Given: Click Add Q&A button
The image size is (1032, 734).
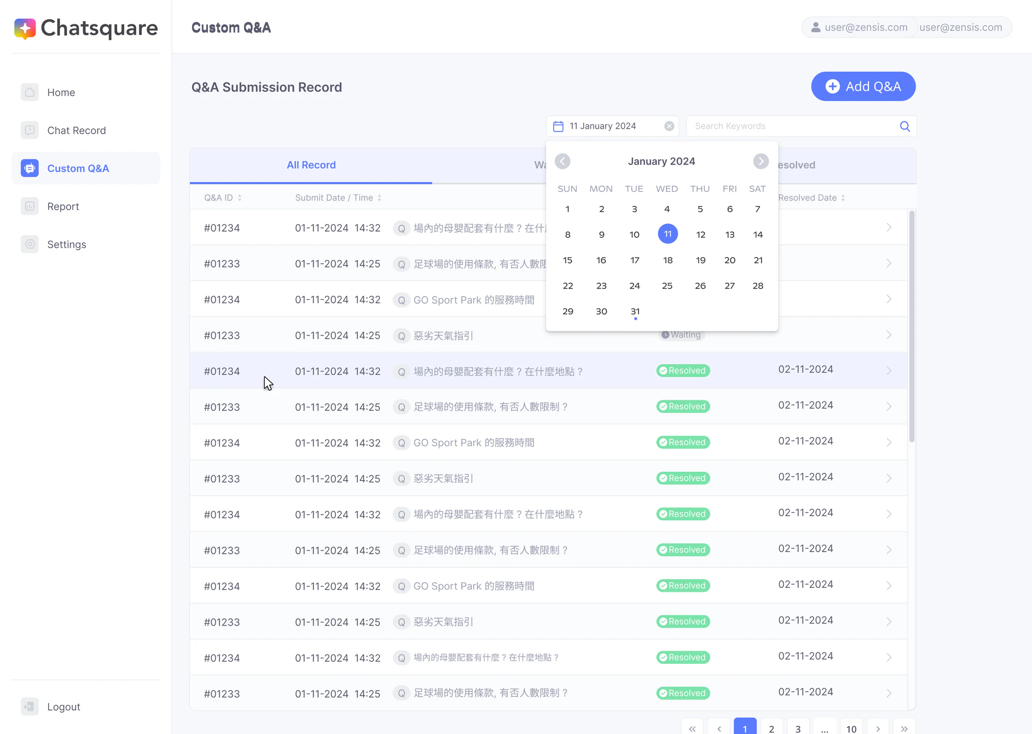Looking at the screenshot, I should 863,86.
